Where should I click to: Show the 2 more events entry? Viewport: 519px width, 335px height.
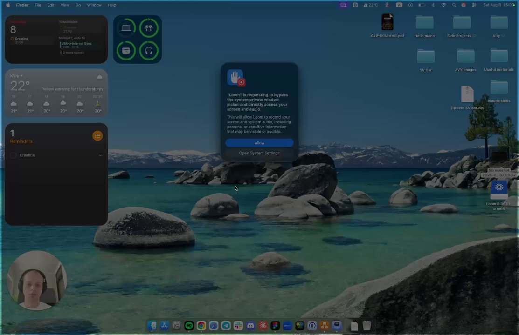coord(73,53)
